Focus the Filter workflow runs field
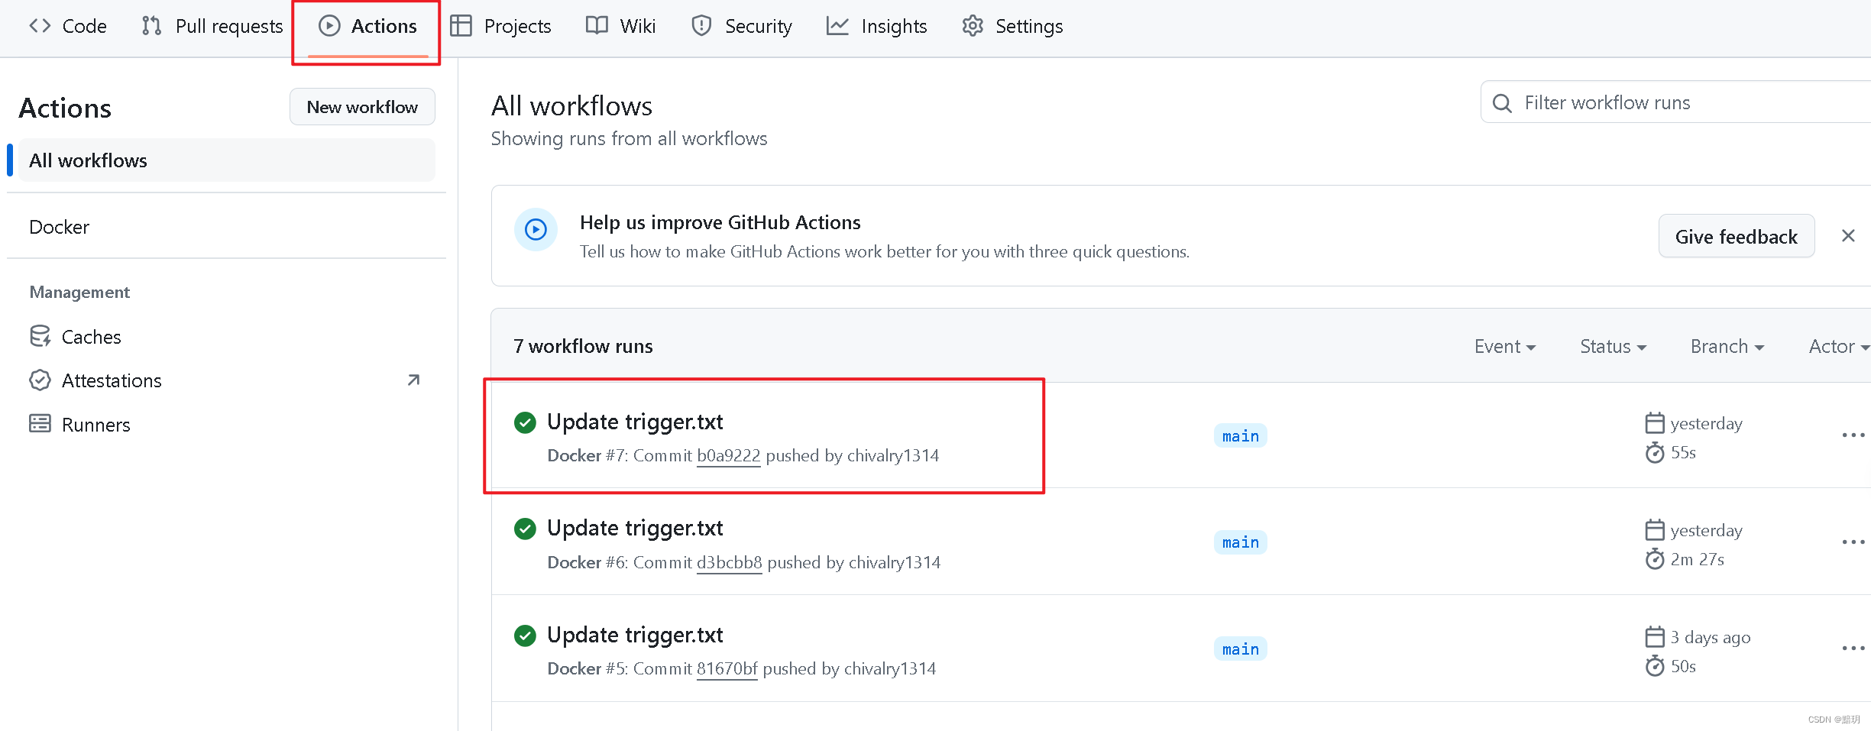The image size is (1871, 731). point(1675,102)
